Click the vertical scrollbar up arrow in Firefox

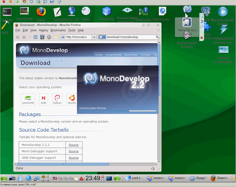tap(159, 43)
